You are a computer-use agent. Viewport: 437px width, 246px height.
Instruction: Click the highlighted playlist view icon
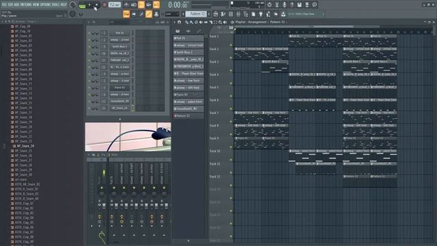(x=126, y=14)
